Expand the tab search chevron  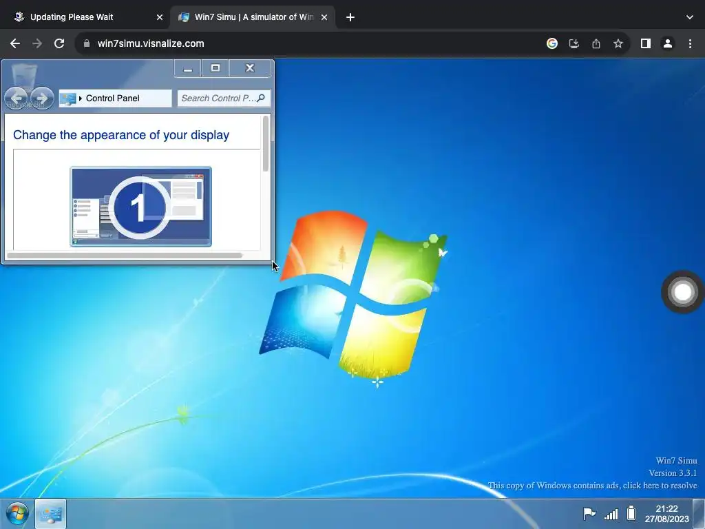coord(690,17)
